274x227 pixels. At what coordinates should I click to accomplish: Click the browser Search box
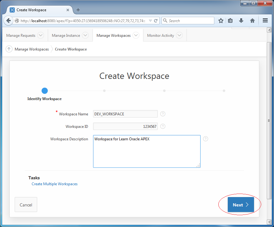coord(188,21)
